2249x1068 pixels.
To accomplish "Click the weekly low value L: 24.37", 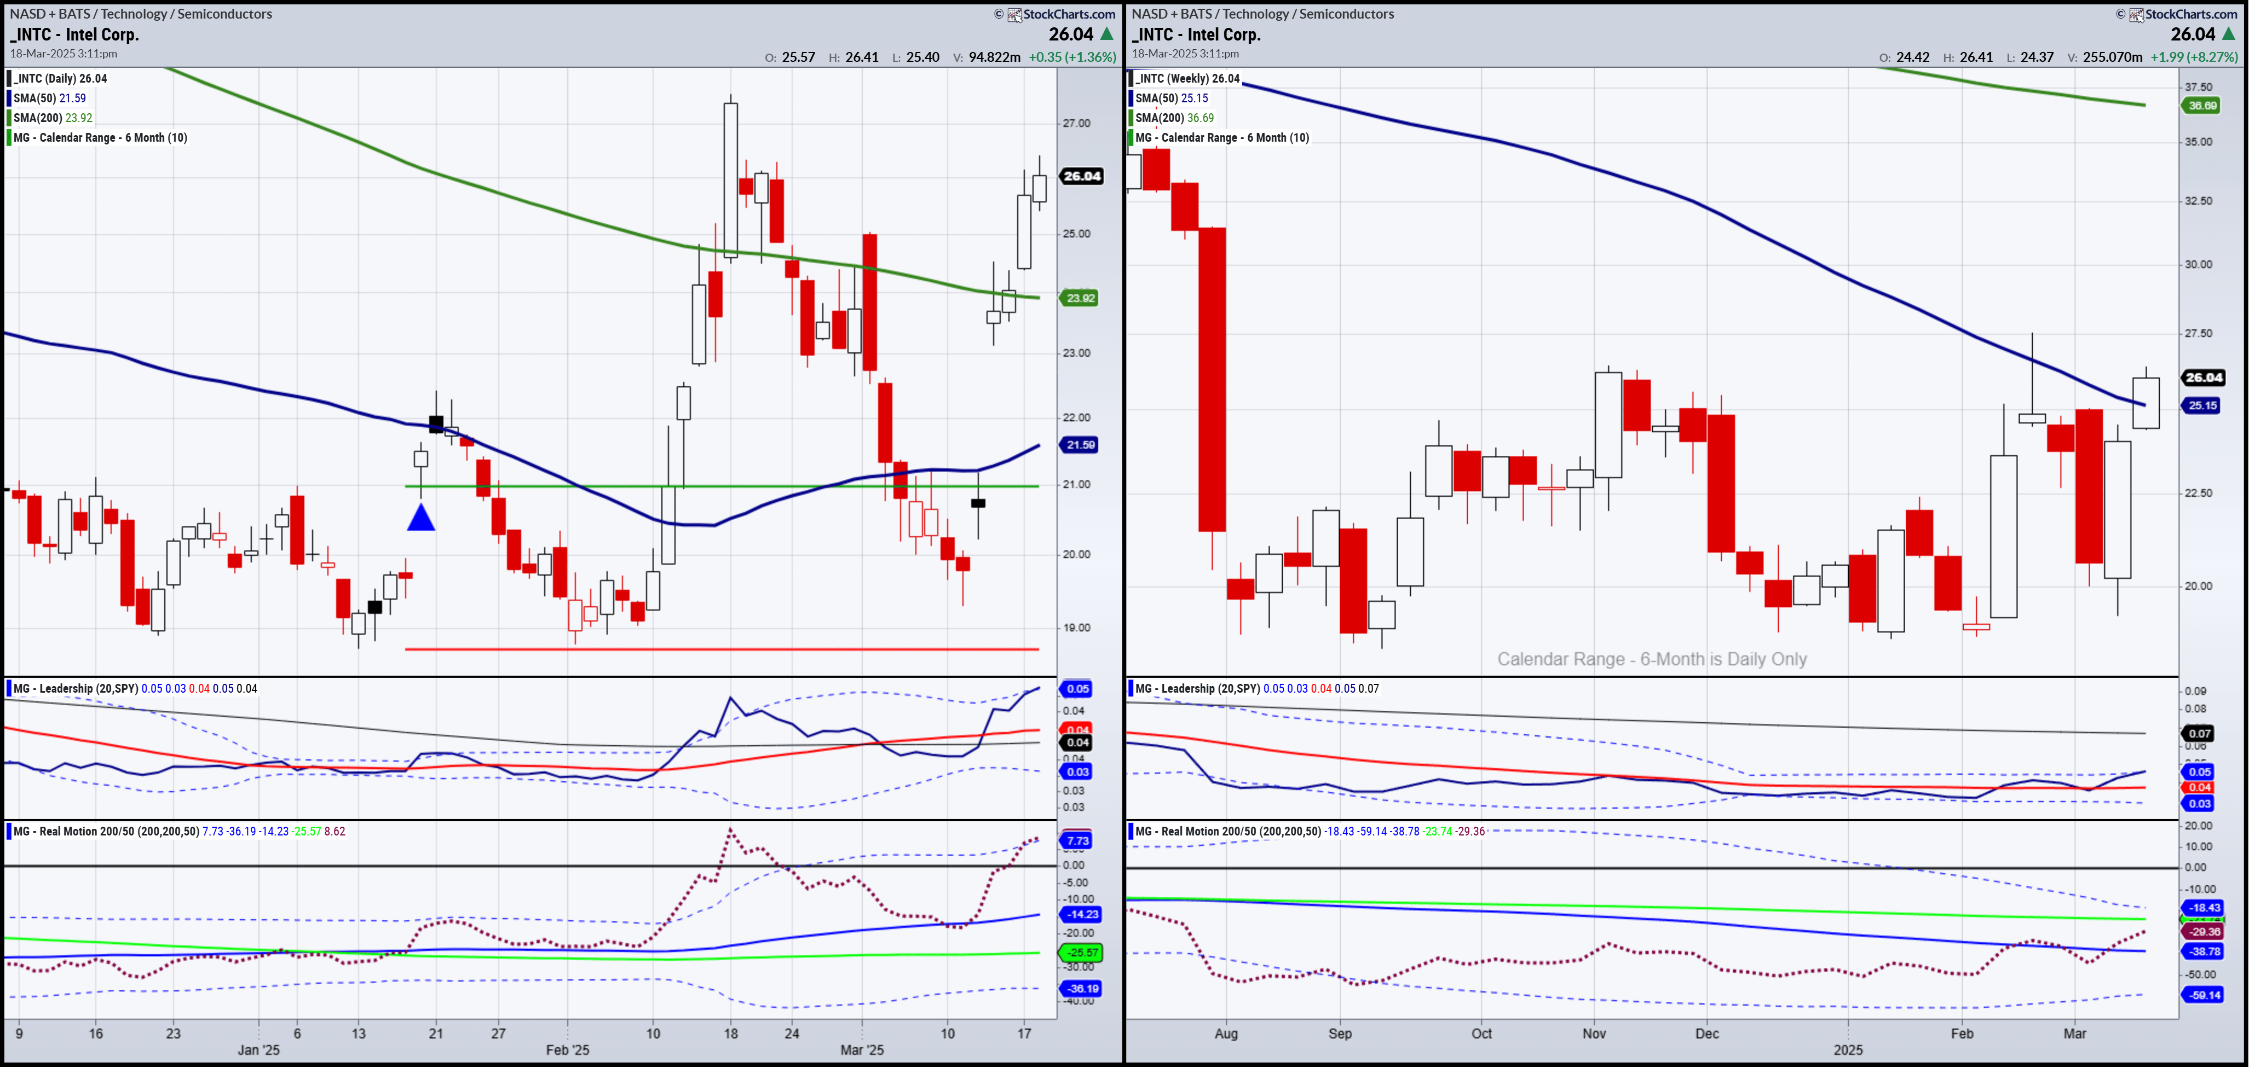I will pos(2030,57).
